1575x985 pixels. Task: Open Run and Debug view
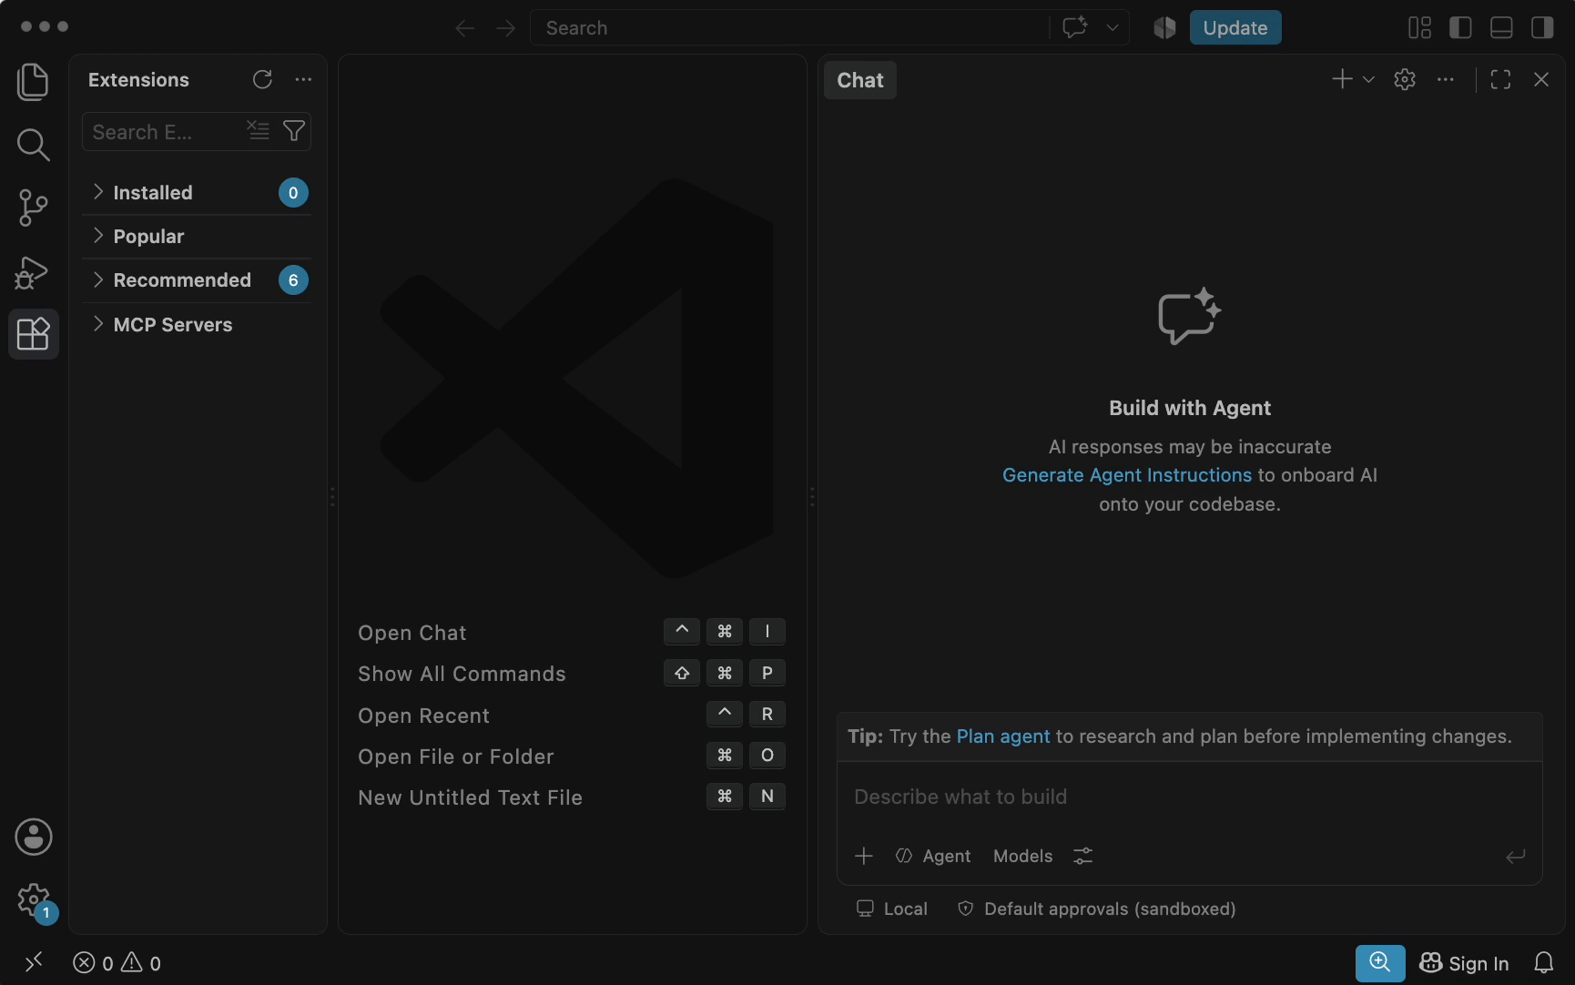tap(33, 271)
